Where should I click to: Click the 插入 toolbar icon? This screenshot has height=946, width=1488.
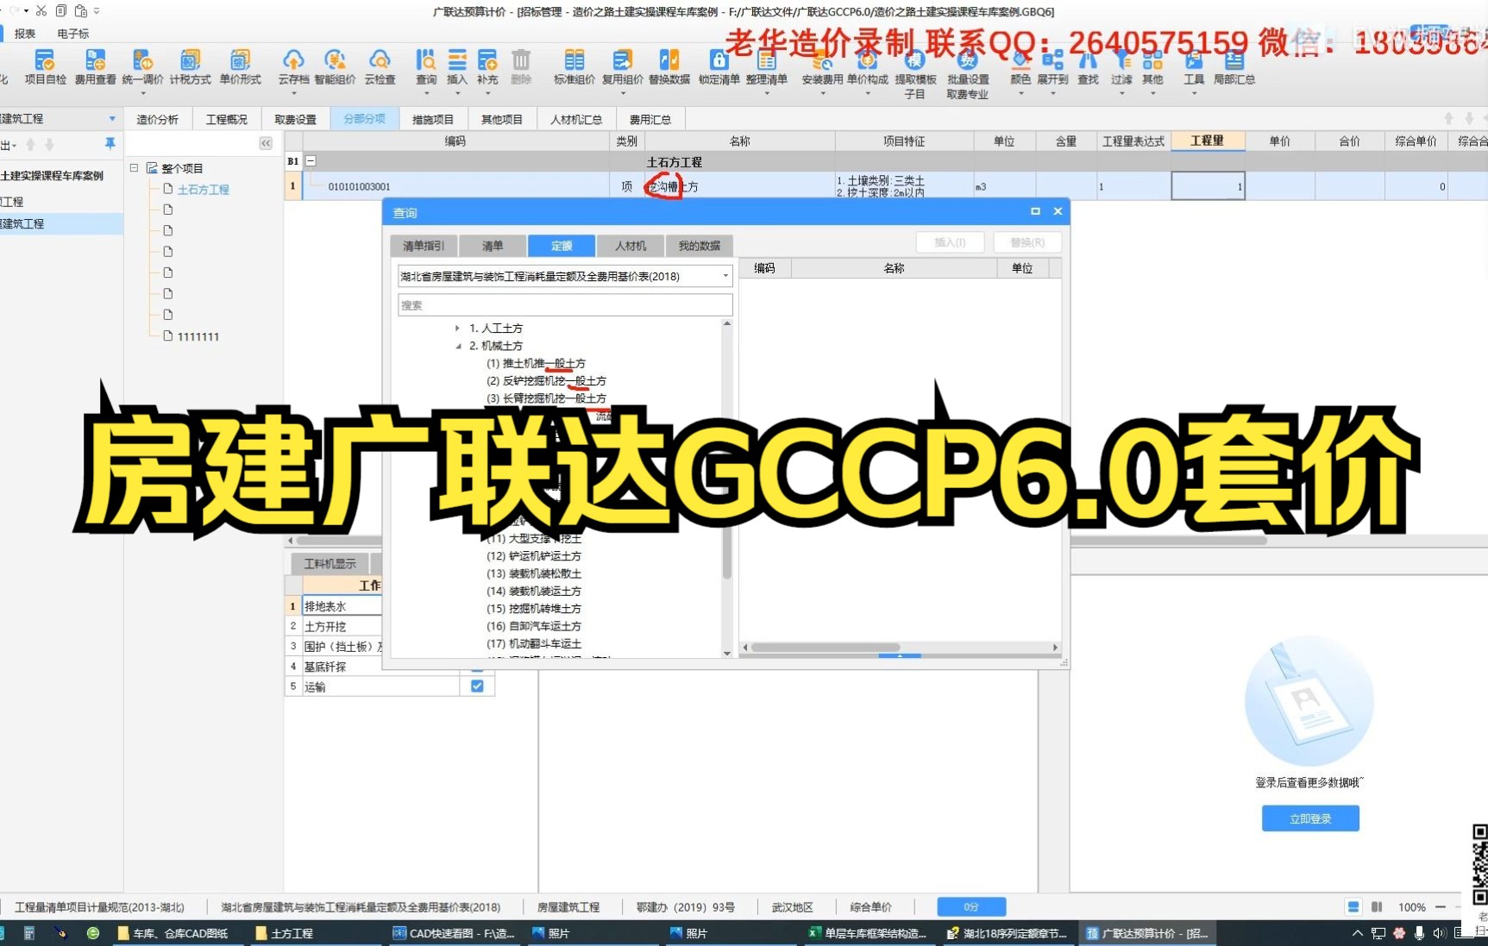pos(457,67)
